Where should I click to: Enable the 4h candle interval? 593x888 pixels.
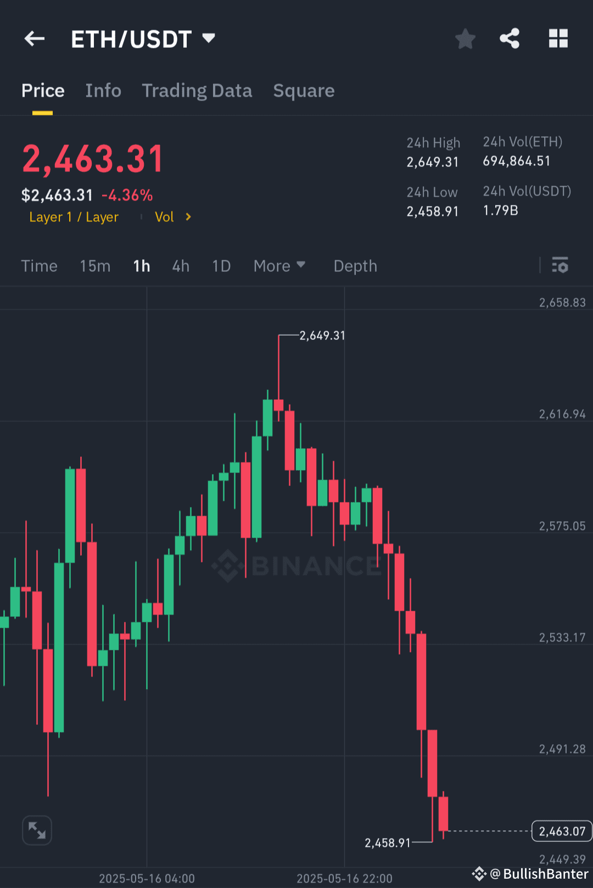181,266
